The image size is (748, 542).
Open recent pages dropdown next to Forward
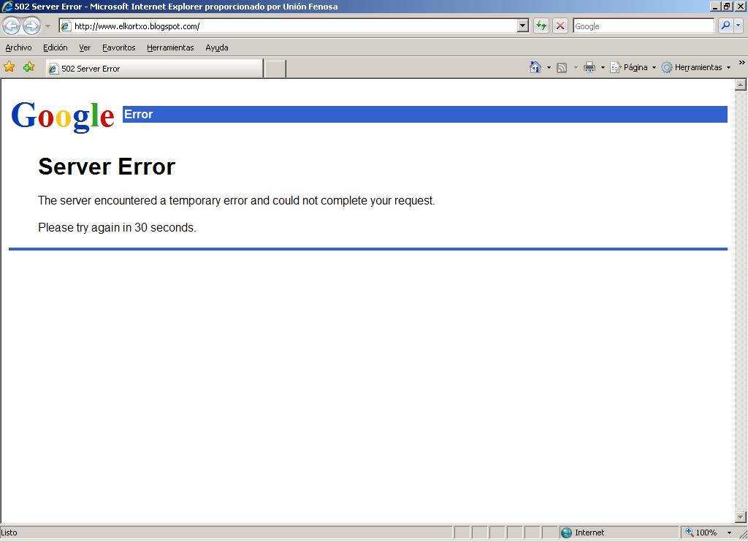coord(47,26)
